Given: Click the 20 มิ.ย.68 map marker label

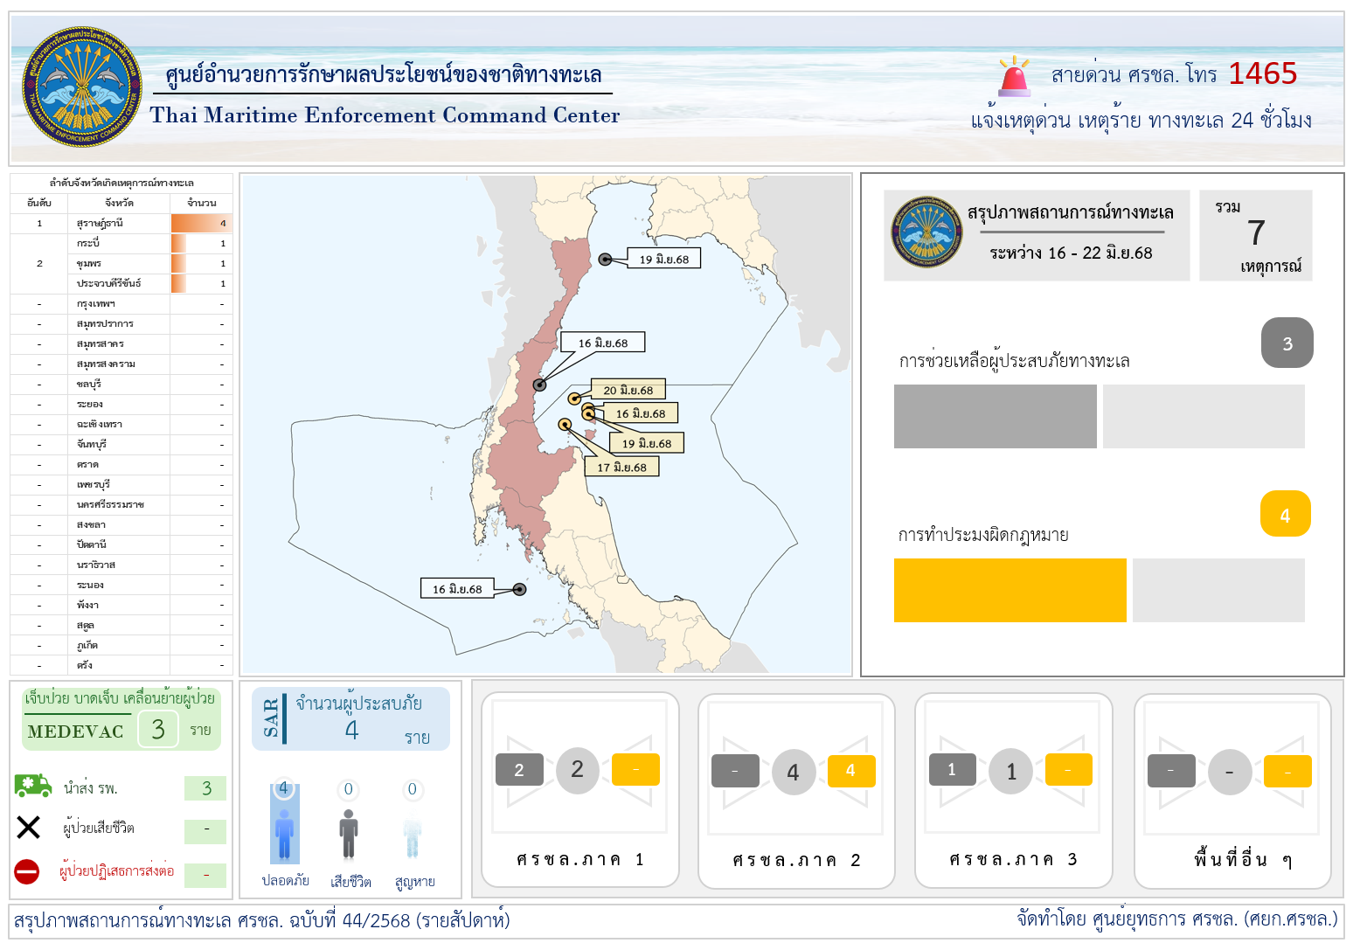Looking at the screenshot, I should point(628,390).
